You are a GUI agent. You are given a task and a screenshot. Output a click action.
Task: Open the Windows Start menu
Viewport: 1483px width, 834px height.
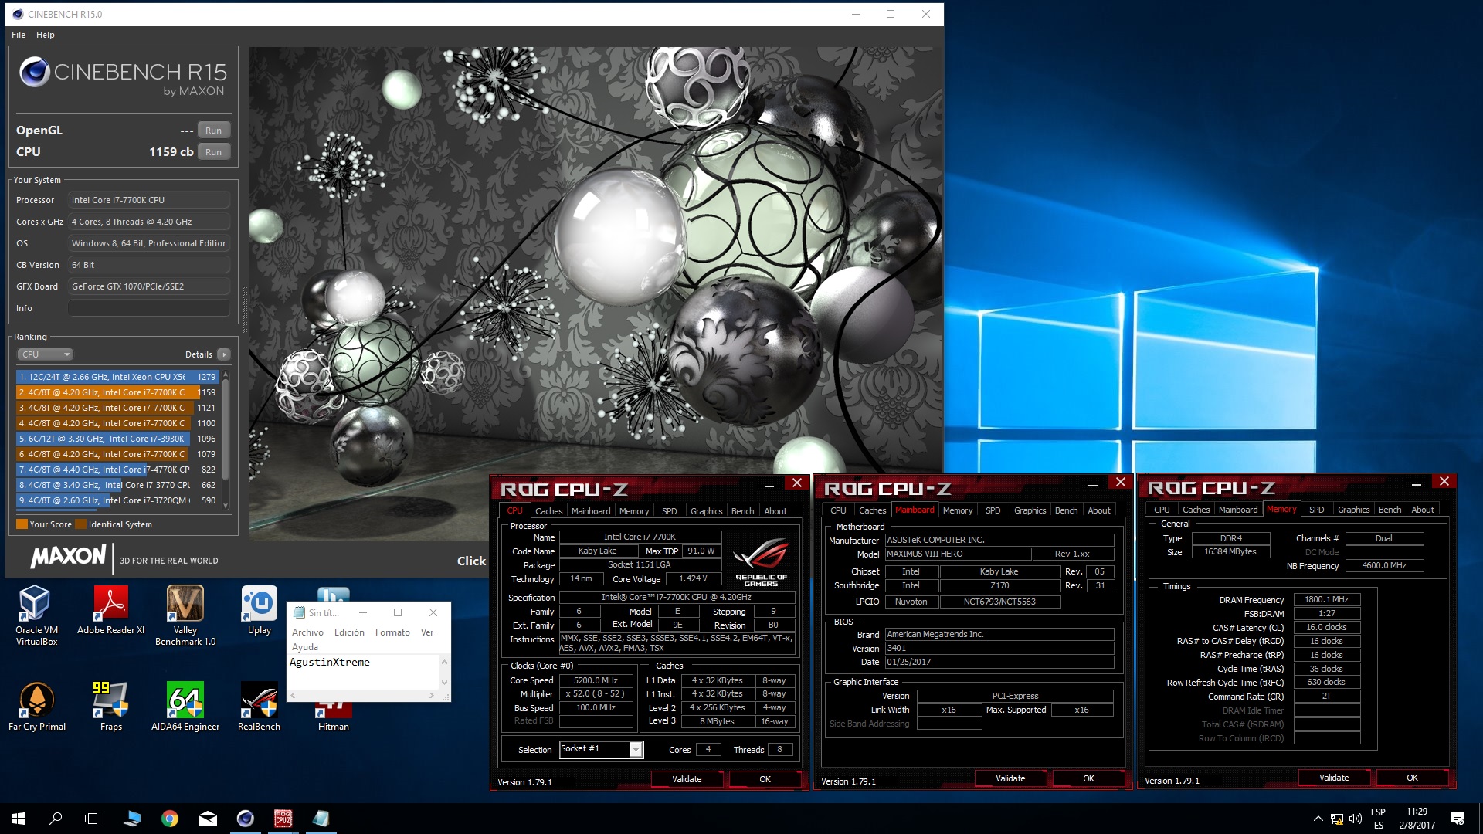click(x=19, y=819)
